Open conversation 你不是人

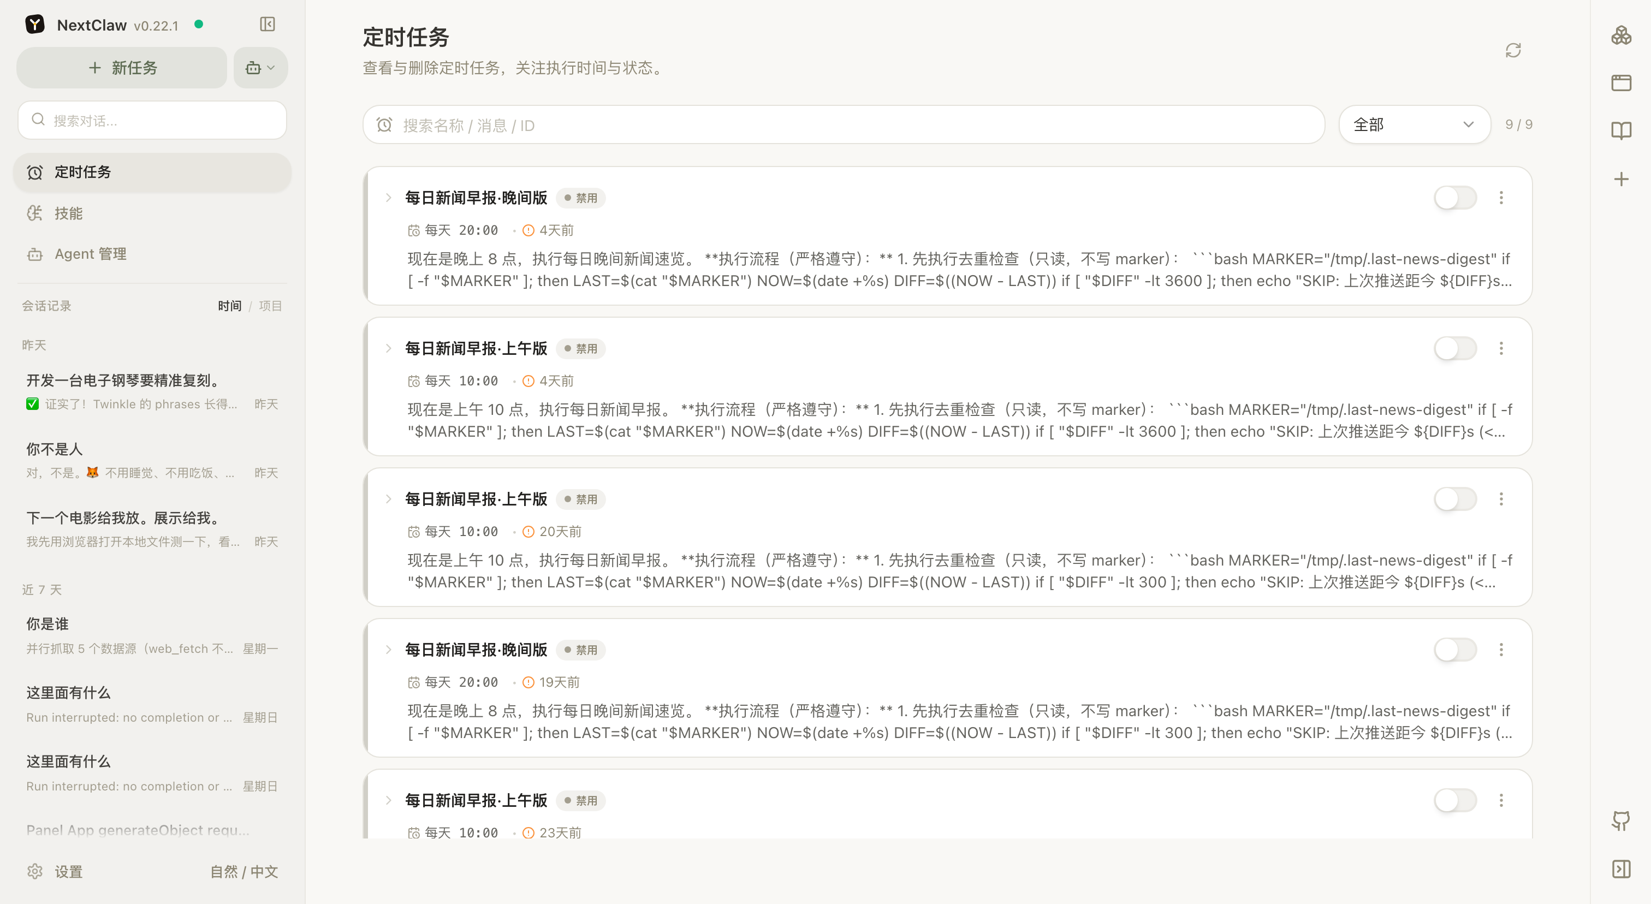(152, 460)
